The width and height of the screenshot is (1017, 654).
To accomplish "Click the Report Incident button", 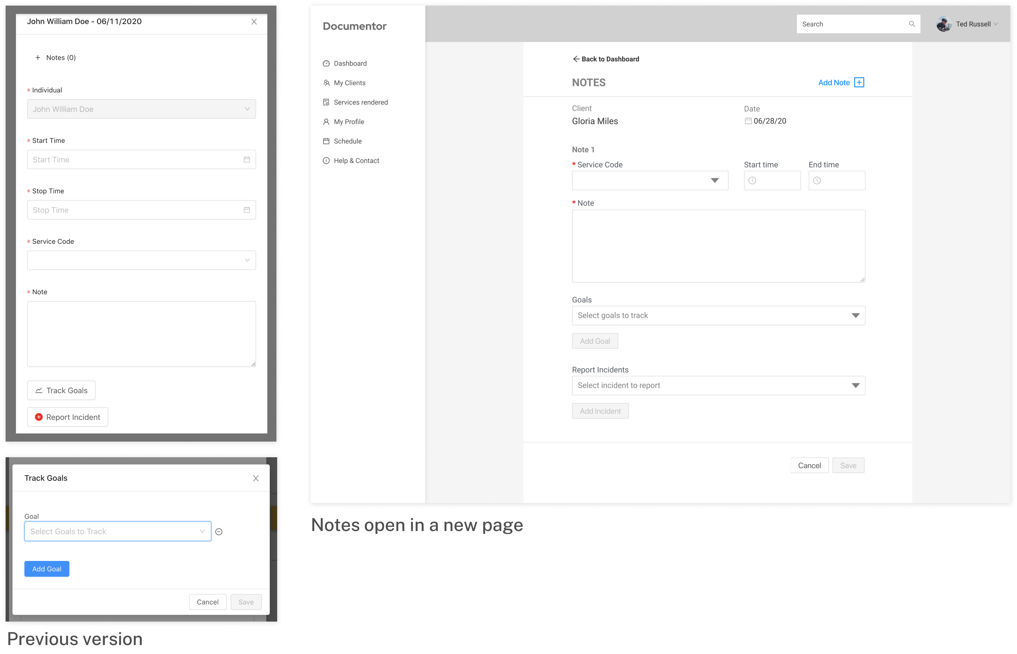I will pyautogui.click(x=68, y=417).
